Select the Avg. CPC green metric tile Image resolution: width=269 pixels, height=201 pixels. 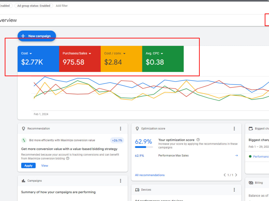163,59
